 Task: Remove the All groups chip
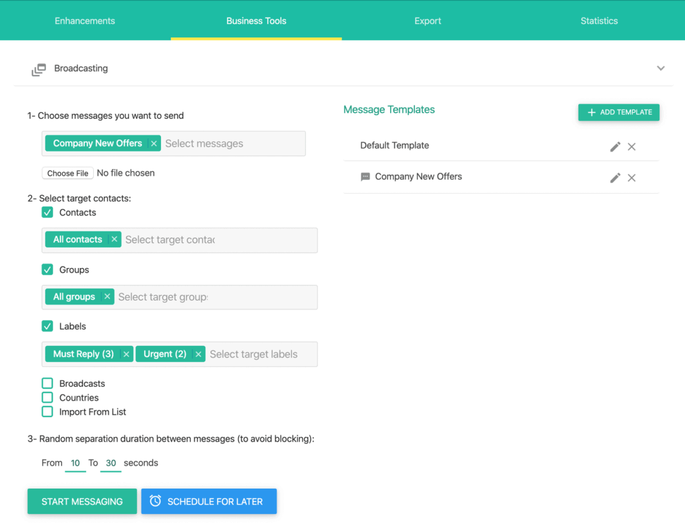[x=107, y=297]
